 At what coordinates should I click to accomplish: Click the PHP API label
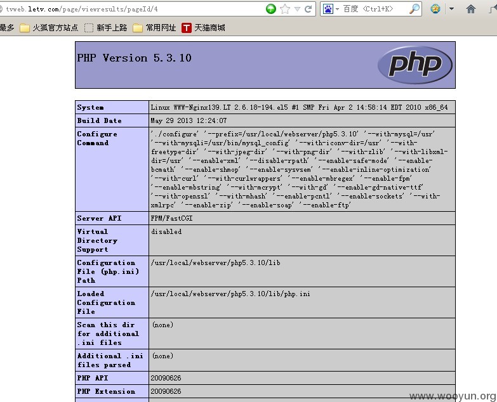[x=93, y=378]
